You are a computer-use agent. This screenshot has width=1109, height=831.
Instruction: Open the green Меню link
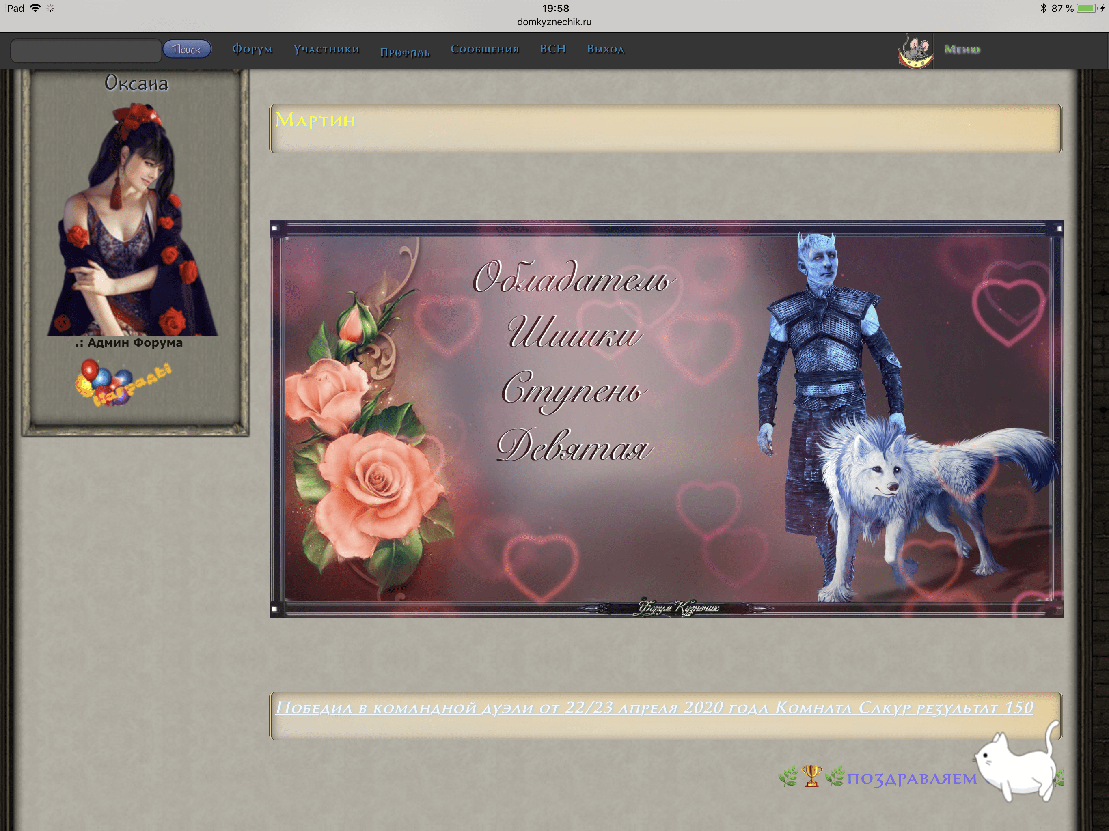[x=962, y=49]
